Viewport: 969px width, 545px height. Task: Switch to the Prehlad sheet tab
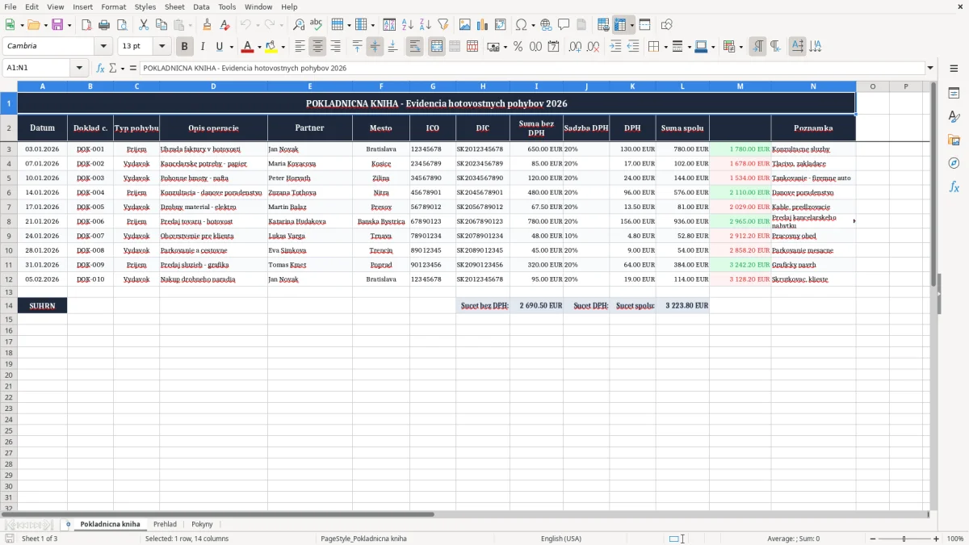165,524
